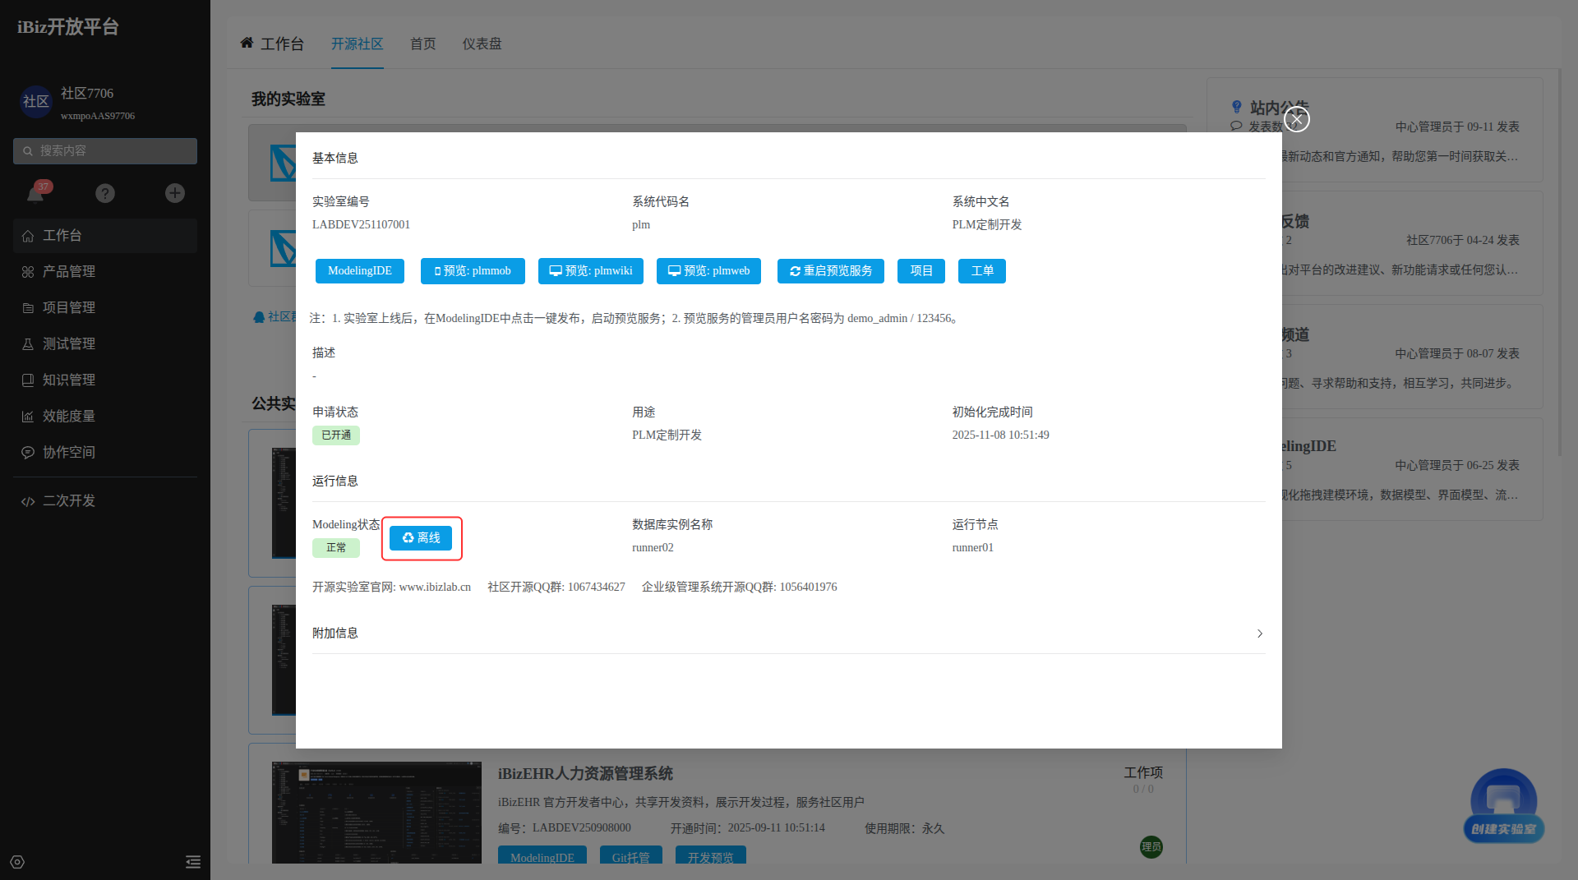Viewport: 1578px width, 880px height.
Task: Click the 重启预览服务 button
Action: pos(830,271)
